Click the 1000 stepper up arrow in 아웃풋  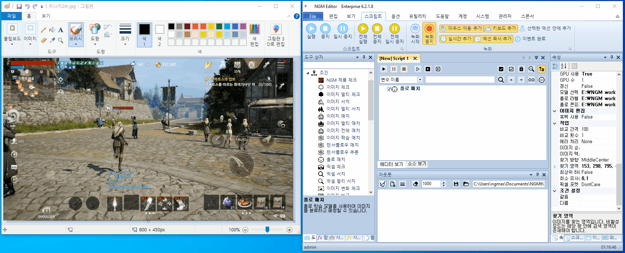(x=443, y=182)
